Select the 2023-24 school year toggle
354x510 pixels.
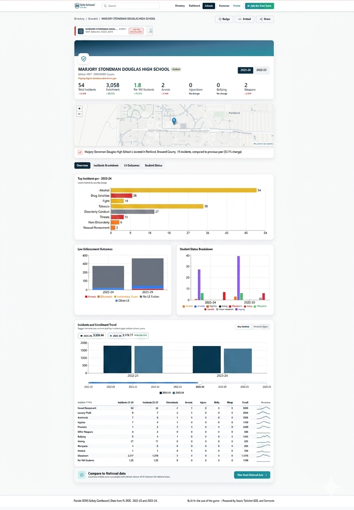(x=245, y=70)
